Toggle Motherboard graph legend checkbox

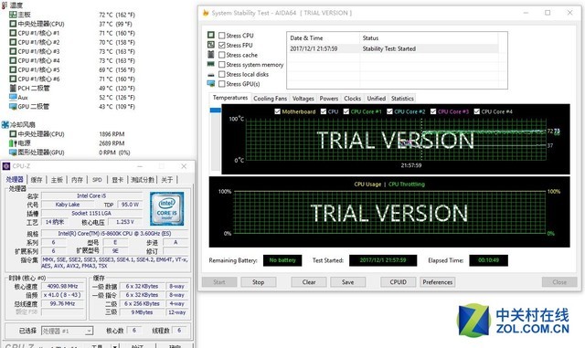(277, 111)
